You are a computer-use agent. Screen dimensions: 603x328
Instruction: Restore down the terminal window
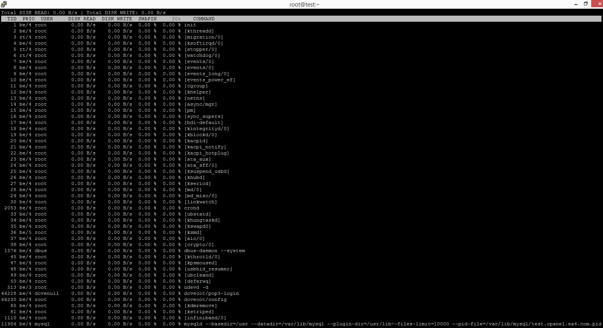586,4
